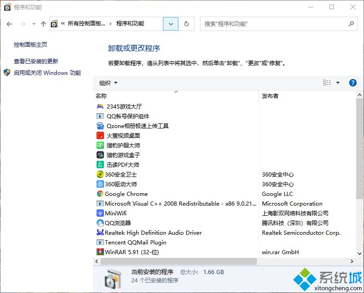This screenshot has width=364, height=293.
Task: Select Realtek High Definition Audio Driver entry
Action: pyautogui.click(x=153, y=232)
